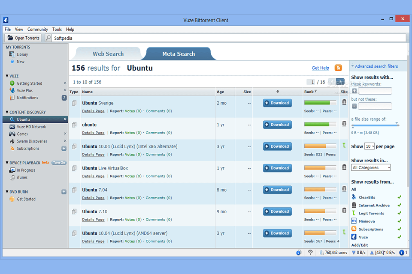Toggle Subscriptions source checkmark
412x274 pixels.
(400, 229)
